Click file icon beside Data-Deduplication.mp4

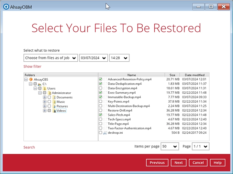pyautogui.click(x=105, y=84)
